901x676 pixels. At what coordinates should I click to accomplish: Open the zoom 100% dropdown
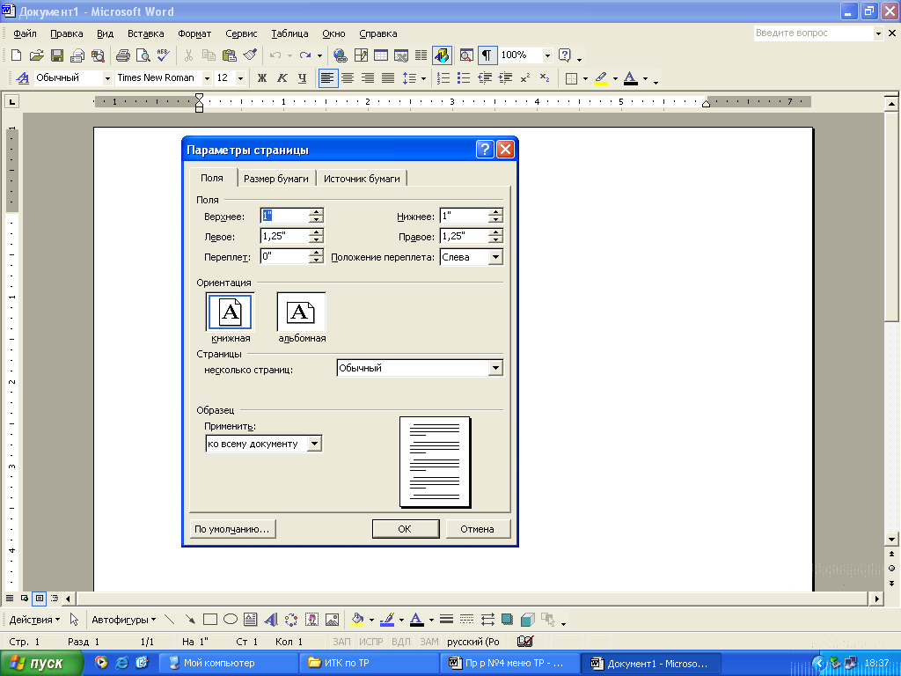click(x=547, y=55)
